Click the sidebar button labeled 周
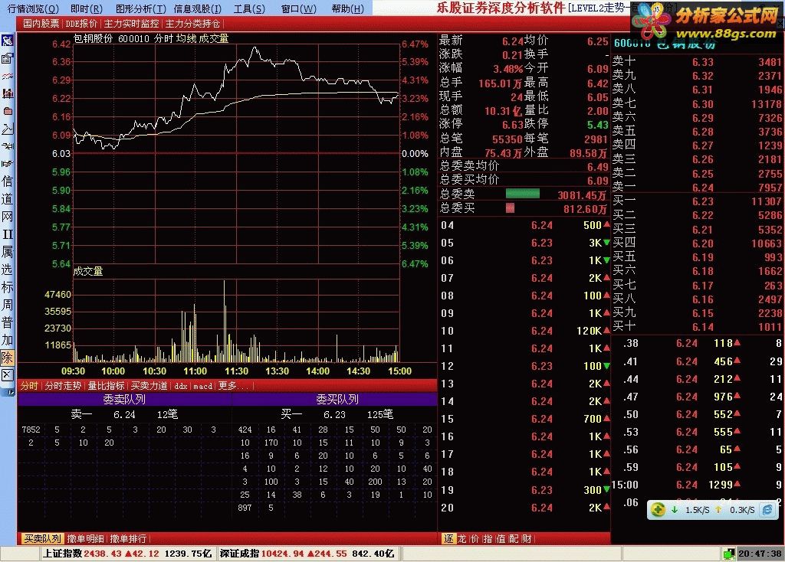 click(7, 305)
